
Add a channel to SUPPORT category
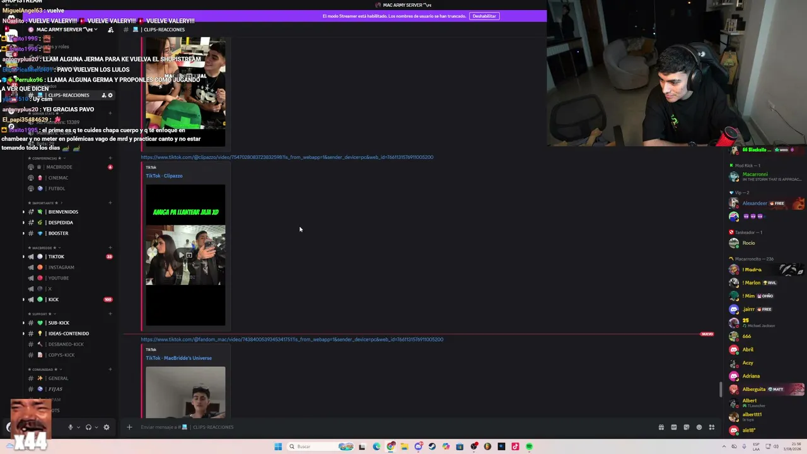(x=110, y=314)
